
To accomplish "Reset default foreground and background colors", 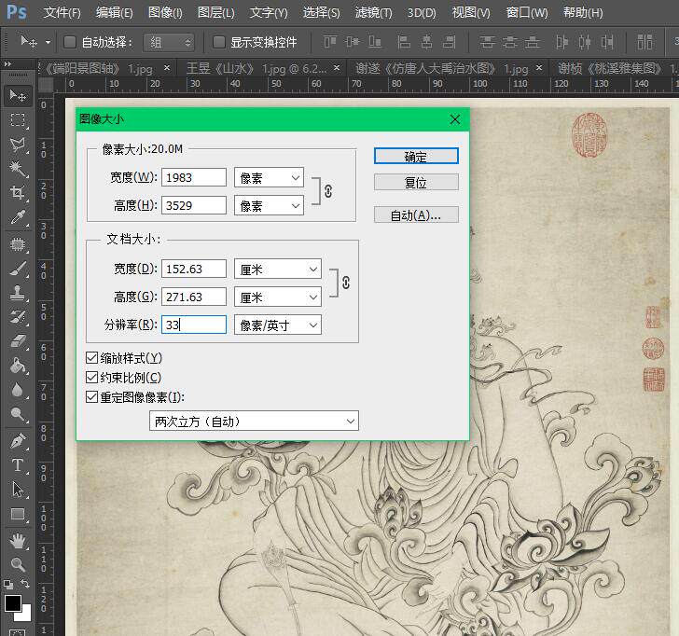I will pyautogui.click(x=8, y=585).
